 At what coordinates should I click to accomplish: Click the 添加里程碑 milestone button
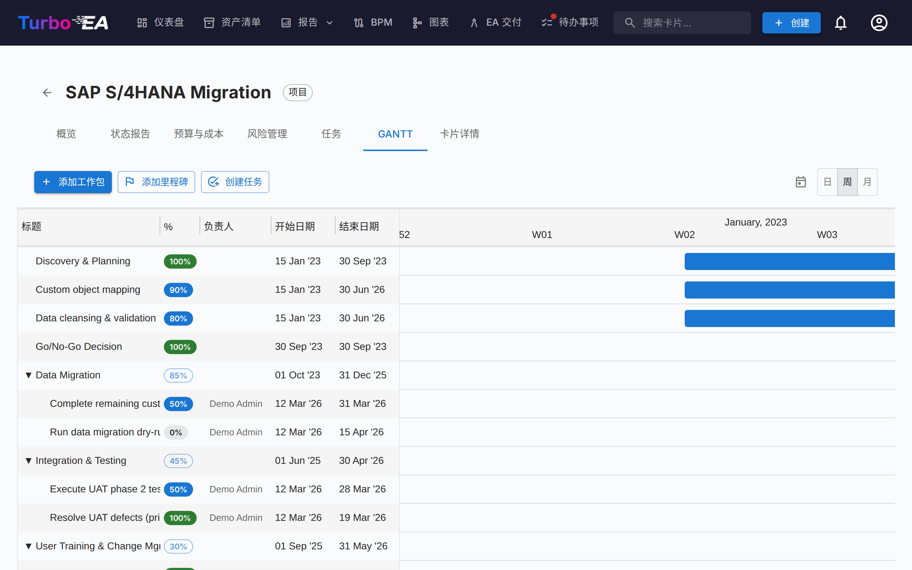156,182
